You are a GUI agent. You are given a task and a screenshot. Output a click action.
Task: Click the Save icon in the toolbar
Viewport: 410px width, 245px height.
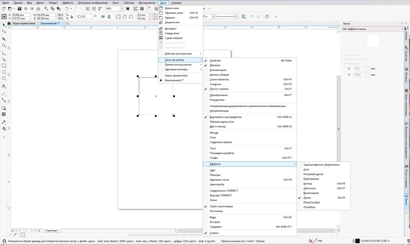19,9
